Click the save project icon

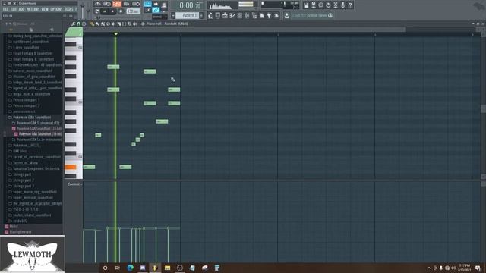[x=306, y=5]
